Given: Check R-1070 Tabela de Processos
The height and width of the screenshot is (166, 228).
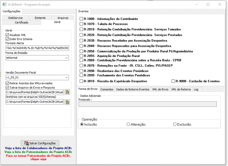Looking at the screenshot, I should click(81, 24).
